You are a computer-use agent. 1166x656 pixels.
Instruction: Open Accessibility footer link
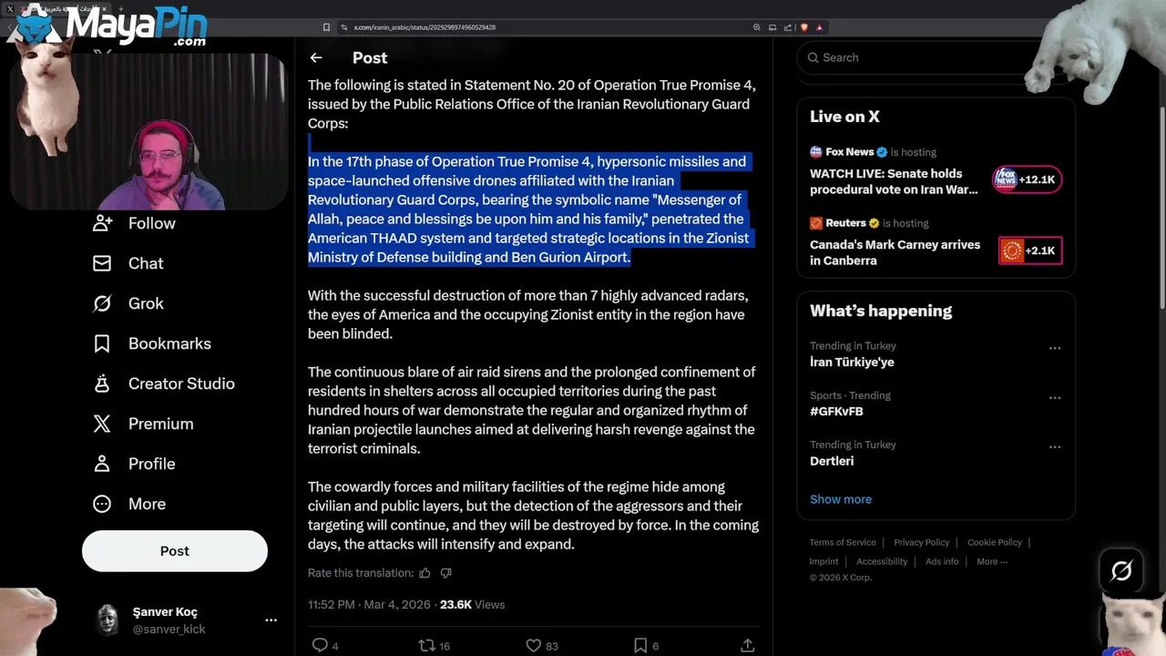[882, 561]
